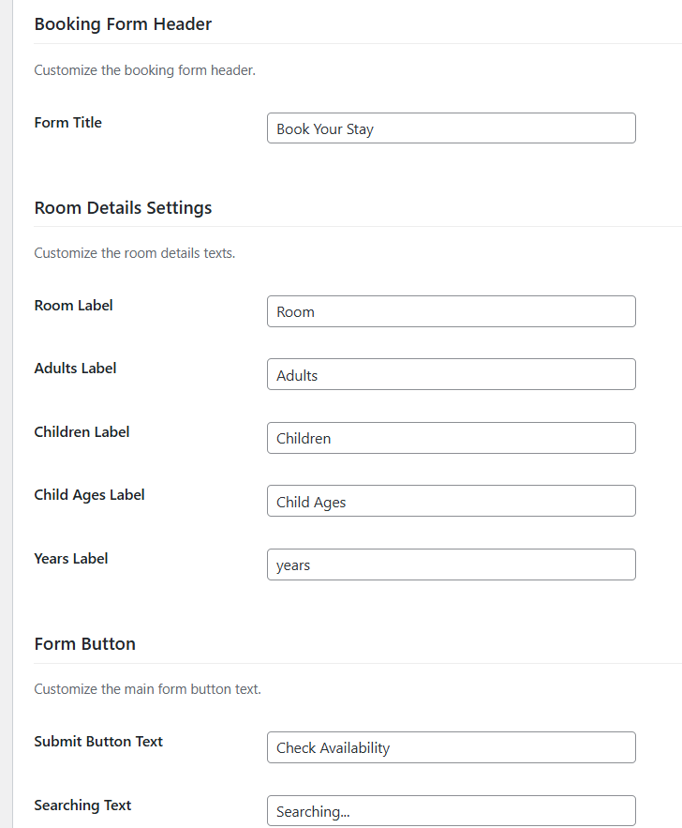Click the Room Details Settings section title
Viewport: 682px width, 828px height.
pyautogui.click(x=123, y=207)
